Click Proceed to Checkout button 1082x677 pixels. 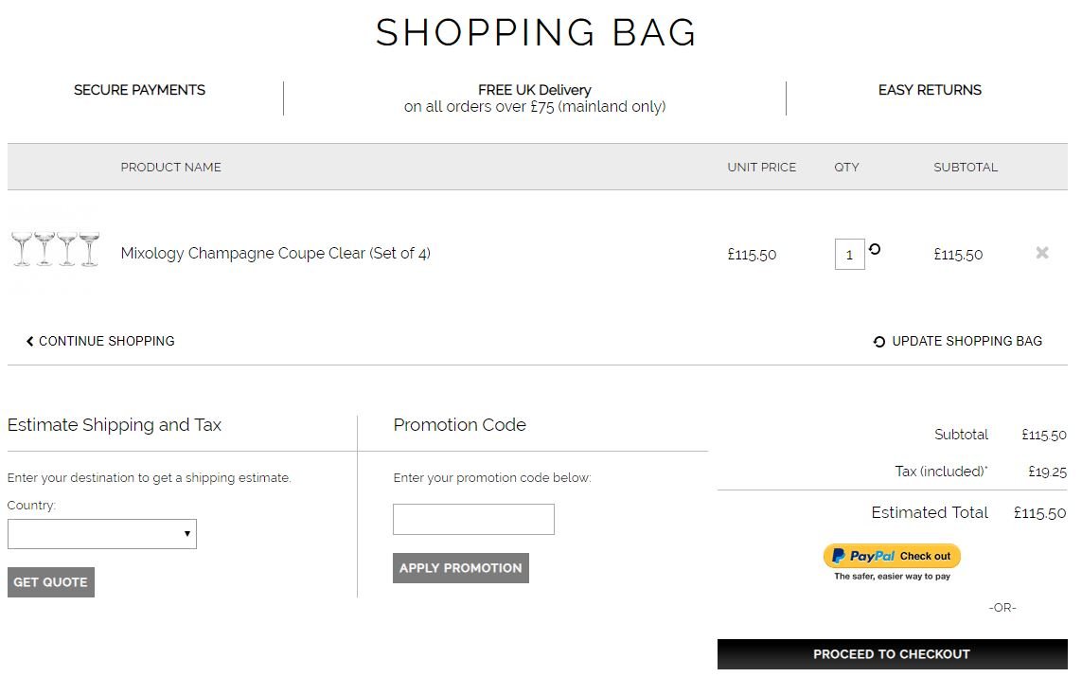coord(893,654)
